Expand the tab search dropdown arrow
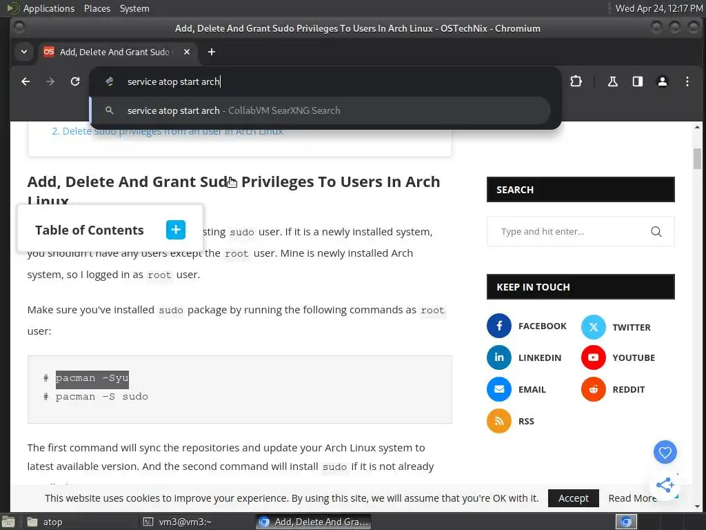The image size is (706, 530). 24,52
